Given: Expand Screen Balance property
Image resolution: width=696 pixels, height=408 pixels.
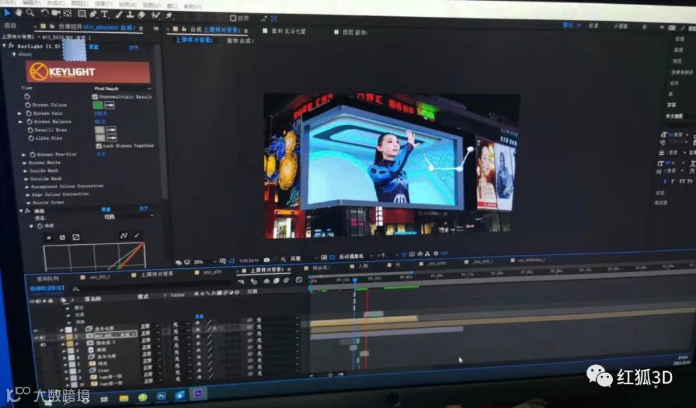Looking at the screenshot, I should pyautogui.click(x=20, y=121).
